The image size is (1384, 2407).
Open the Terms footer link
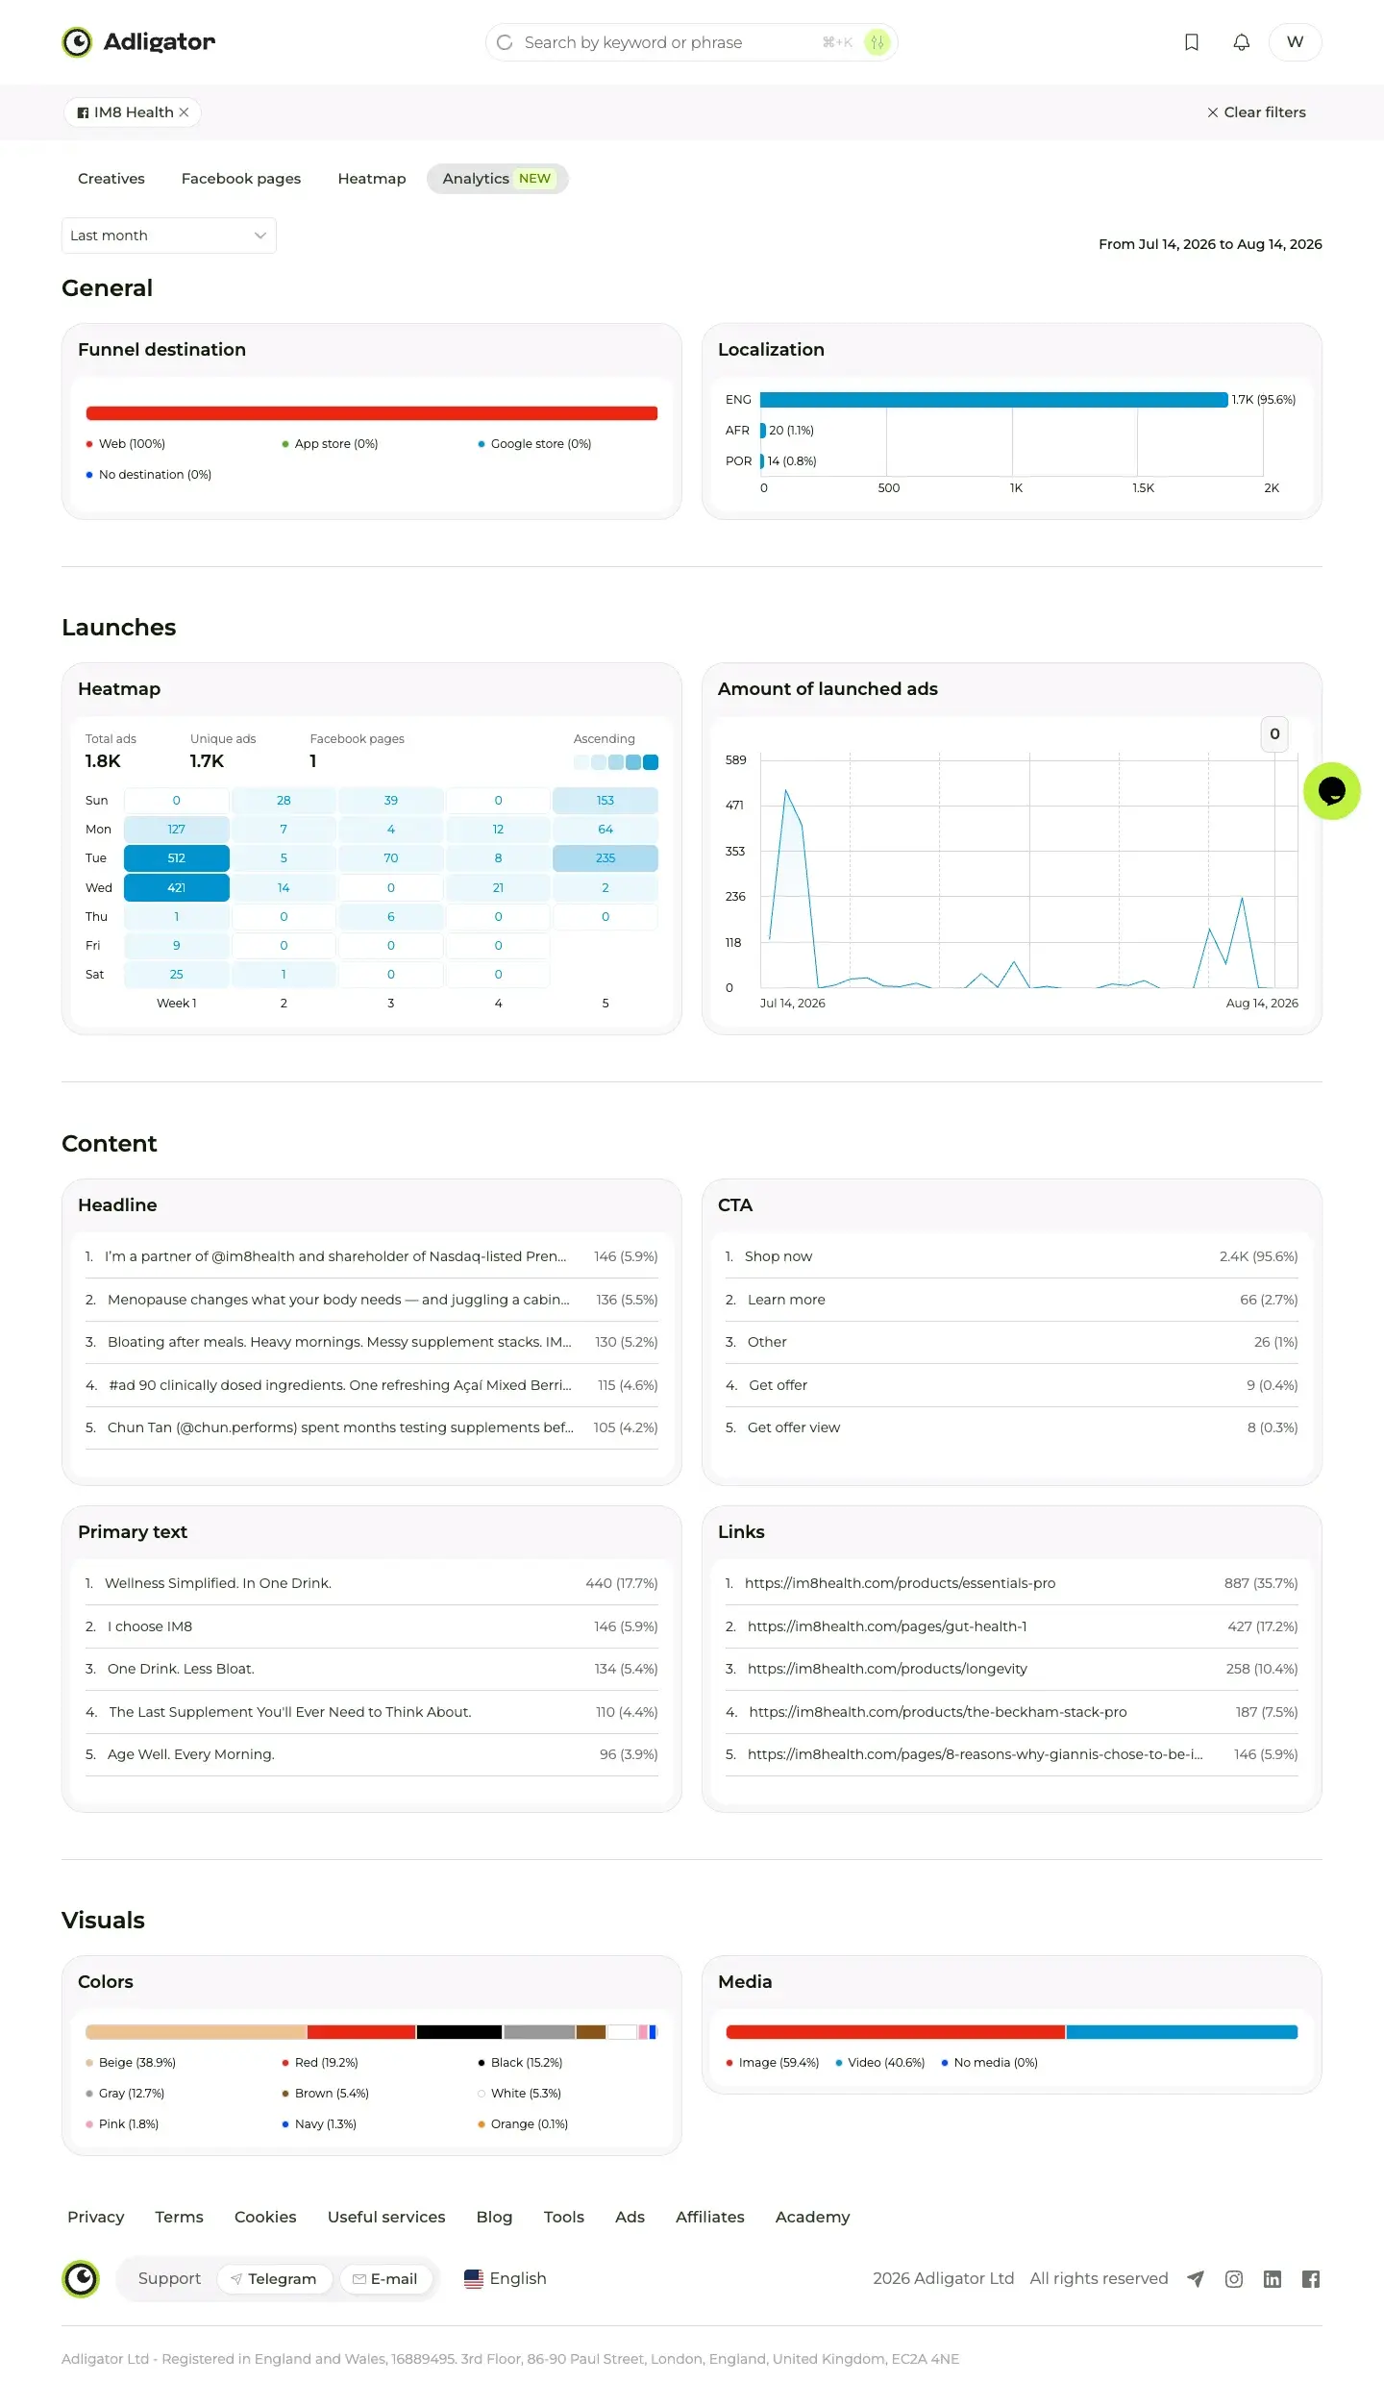pos(180,2217)
